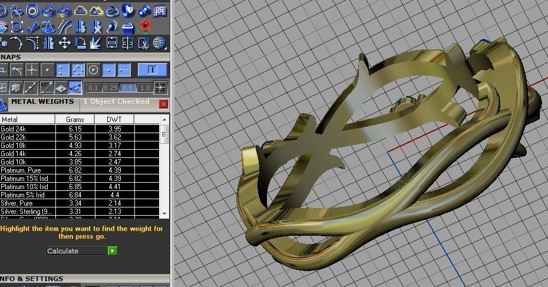Click the blue checkmark icon
Viewport: 548px width, 287px height.
32,27
